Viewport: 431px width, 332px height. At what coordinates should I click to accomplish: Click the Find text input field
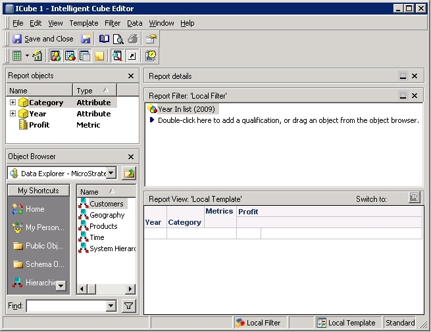pos(66,306)
